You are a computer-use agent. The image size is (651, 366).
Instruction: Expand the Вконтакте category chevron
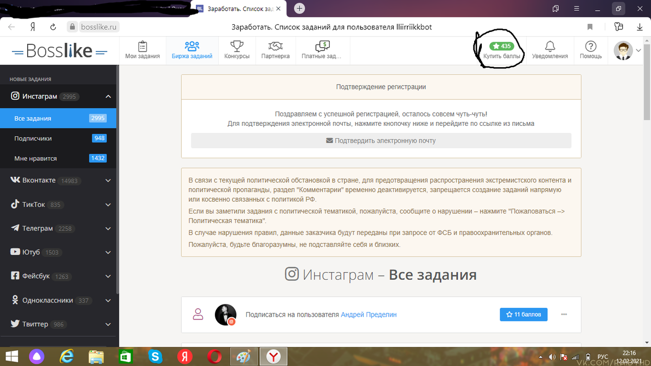107,180
